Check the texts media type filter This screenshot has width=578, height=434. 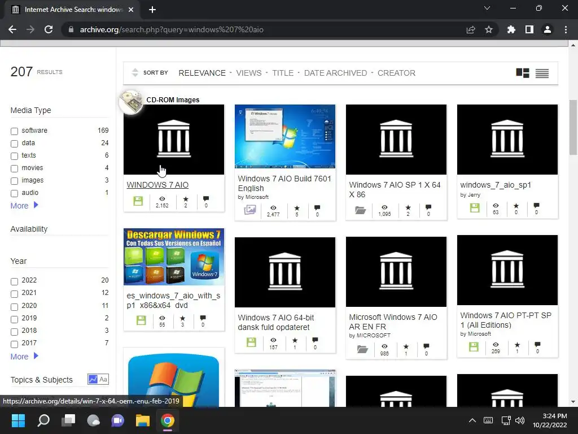(14, 156)
